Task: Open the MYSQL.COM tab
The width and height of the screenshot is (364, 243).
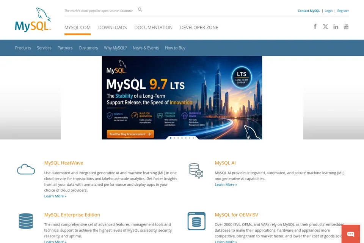Action: click(77, 27)
